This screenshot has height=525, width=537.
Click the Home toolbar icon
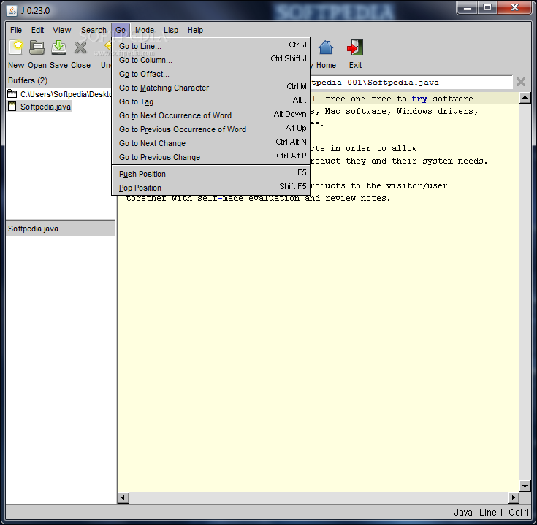click(x=326, y=47)
